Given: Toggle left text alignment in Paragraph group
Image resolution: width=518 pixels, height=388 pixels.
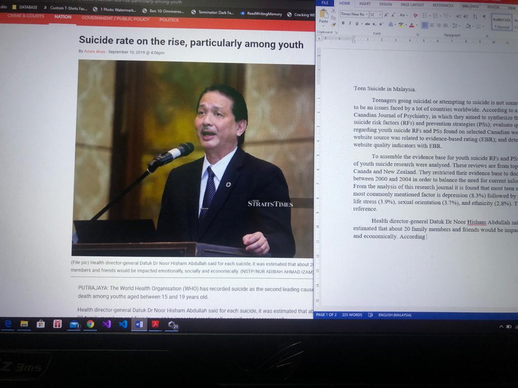Looking at the screenshot, I should coord(425,25).
